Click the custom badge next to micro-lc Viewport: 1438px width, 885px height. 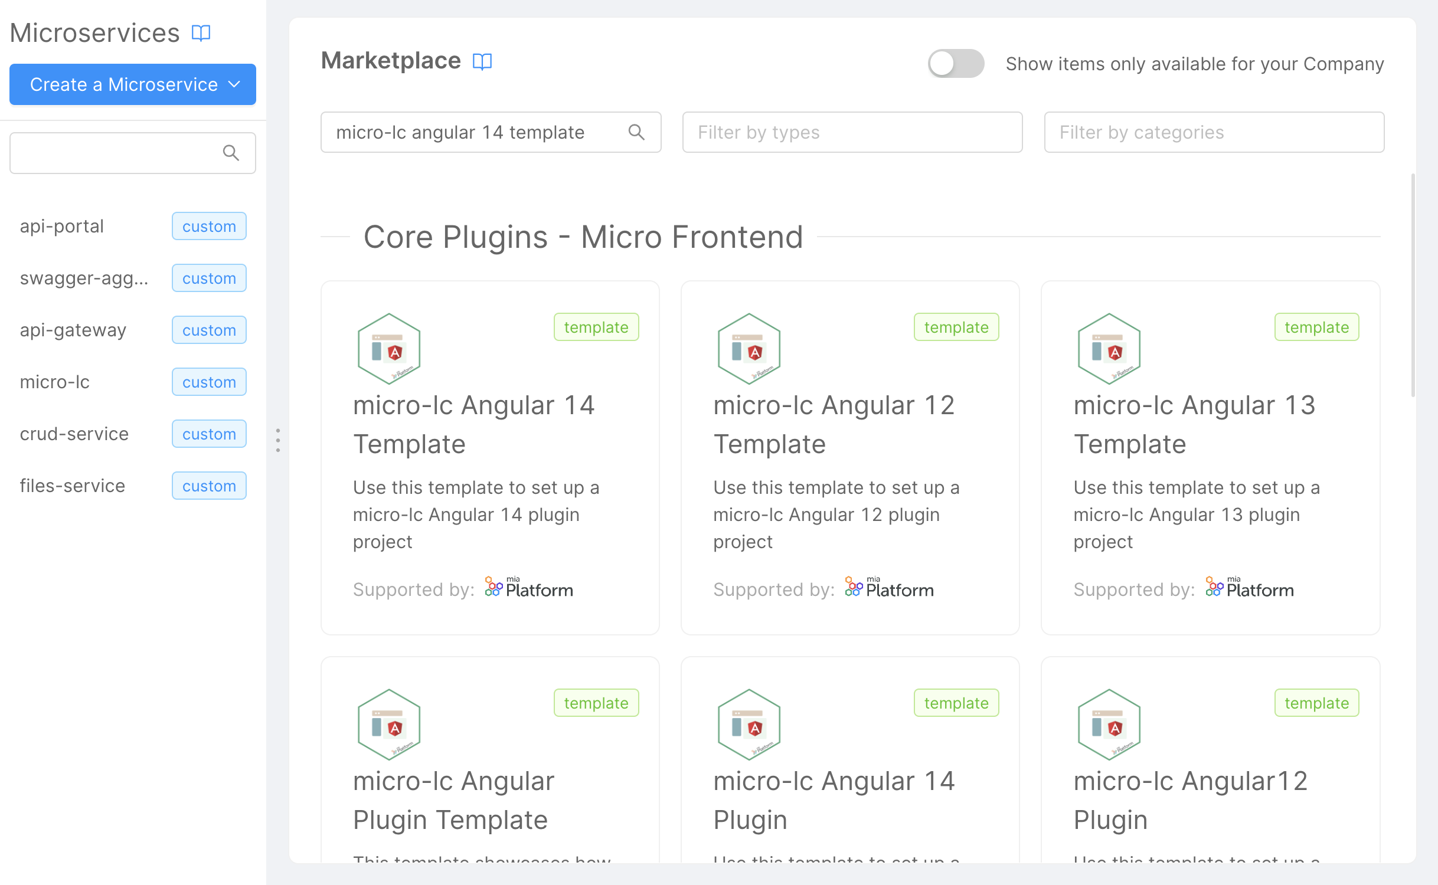[209, 382]
